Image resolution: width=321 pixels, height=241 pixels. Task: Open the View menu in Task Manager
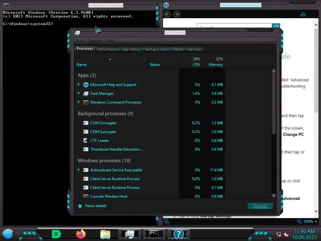(110, 41)
